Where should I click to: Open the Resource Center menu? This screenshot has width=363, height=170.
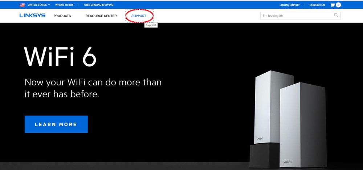pyautogui.click(x=101, y=16)
